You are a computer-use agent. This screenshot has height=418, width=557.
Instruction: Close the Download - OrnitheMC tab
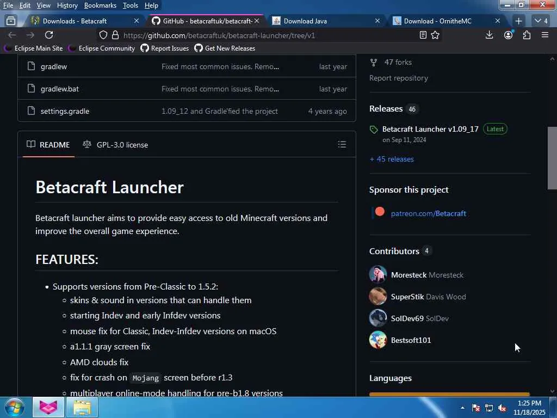click(498, 21)
